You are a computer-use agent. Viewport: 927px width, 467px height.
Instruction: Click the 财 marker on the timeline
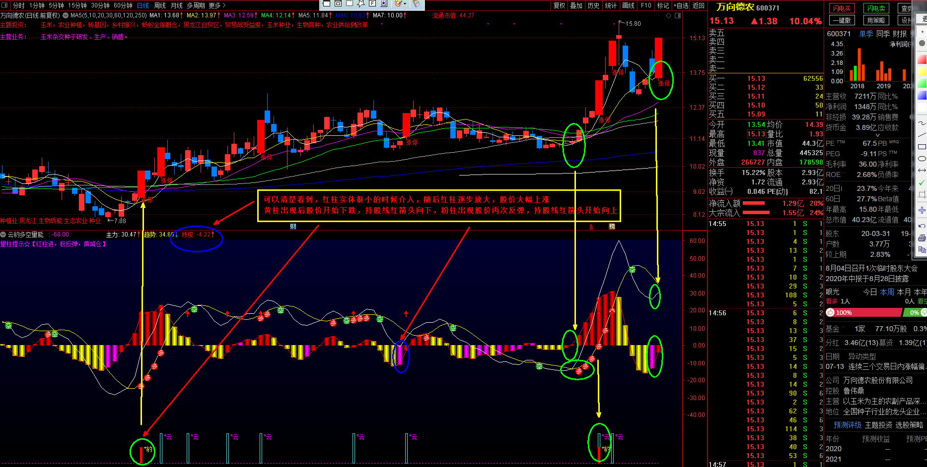pos(293,227)
